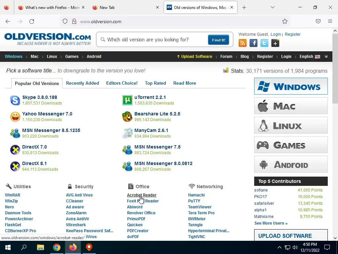
Task: Open the CCleaner security link
Action: tap(75, 201)
